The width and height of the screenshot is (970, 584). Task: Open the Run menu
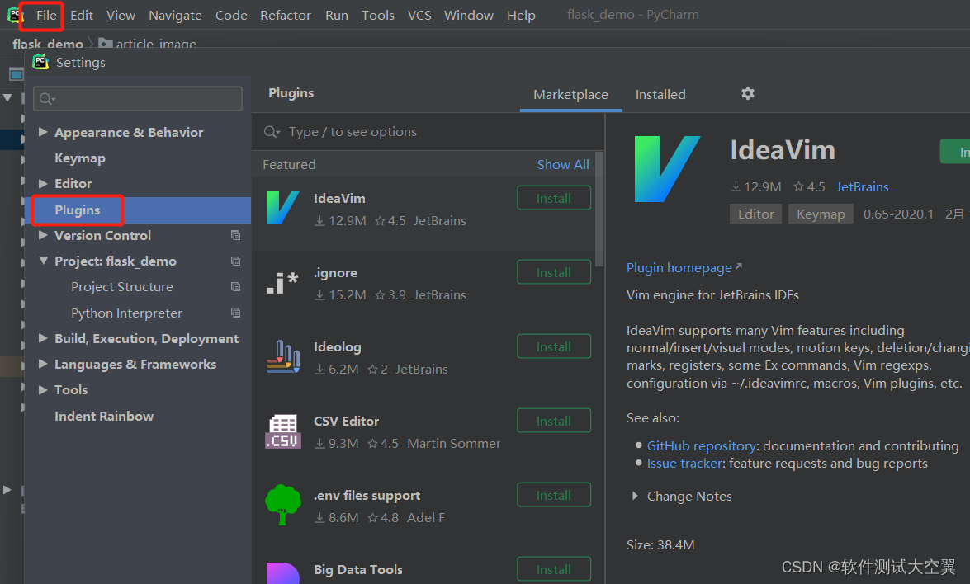click(337, 16)
